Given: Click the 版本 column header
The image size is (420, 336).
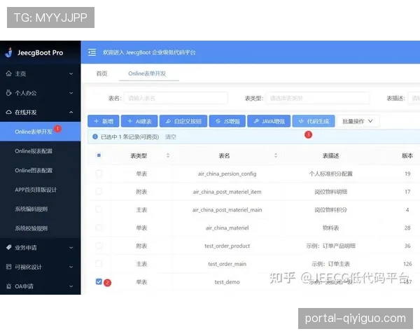Looking at the screenshot, I should point(407,155).
